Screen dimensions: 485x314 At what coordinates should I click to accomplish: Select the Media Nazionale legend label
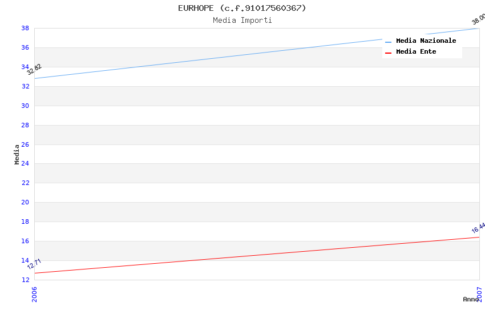tap(426, 41)
